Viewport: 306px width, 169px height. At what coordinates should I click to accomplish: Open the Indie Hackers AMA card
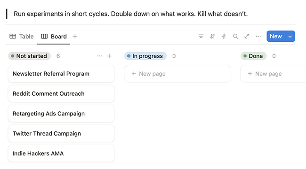[x=61, y=154]
